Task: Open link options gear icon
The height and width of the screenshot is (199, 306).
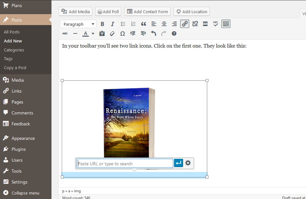Action: (x=188, y=163)
